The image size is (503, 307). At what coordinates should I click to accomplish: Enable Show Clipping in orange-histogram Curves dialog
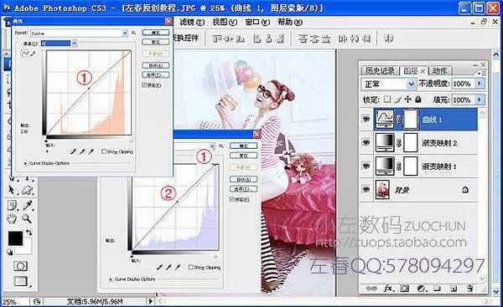click(104, 151)
